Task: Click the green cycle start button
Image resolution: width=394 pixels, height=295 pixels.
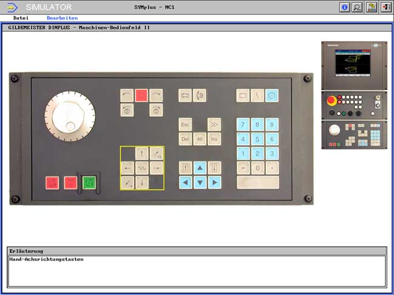Action: point(89,183)
